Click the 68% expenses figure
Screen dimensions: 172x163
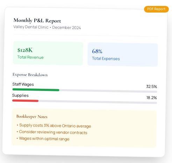click(97, 51)
